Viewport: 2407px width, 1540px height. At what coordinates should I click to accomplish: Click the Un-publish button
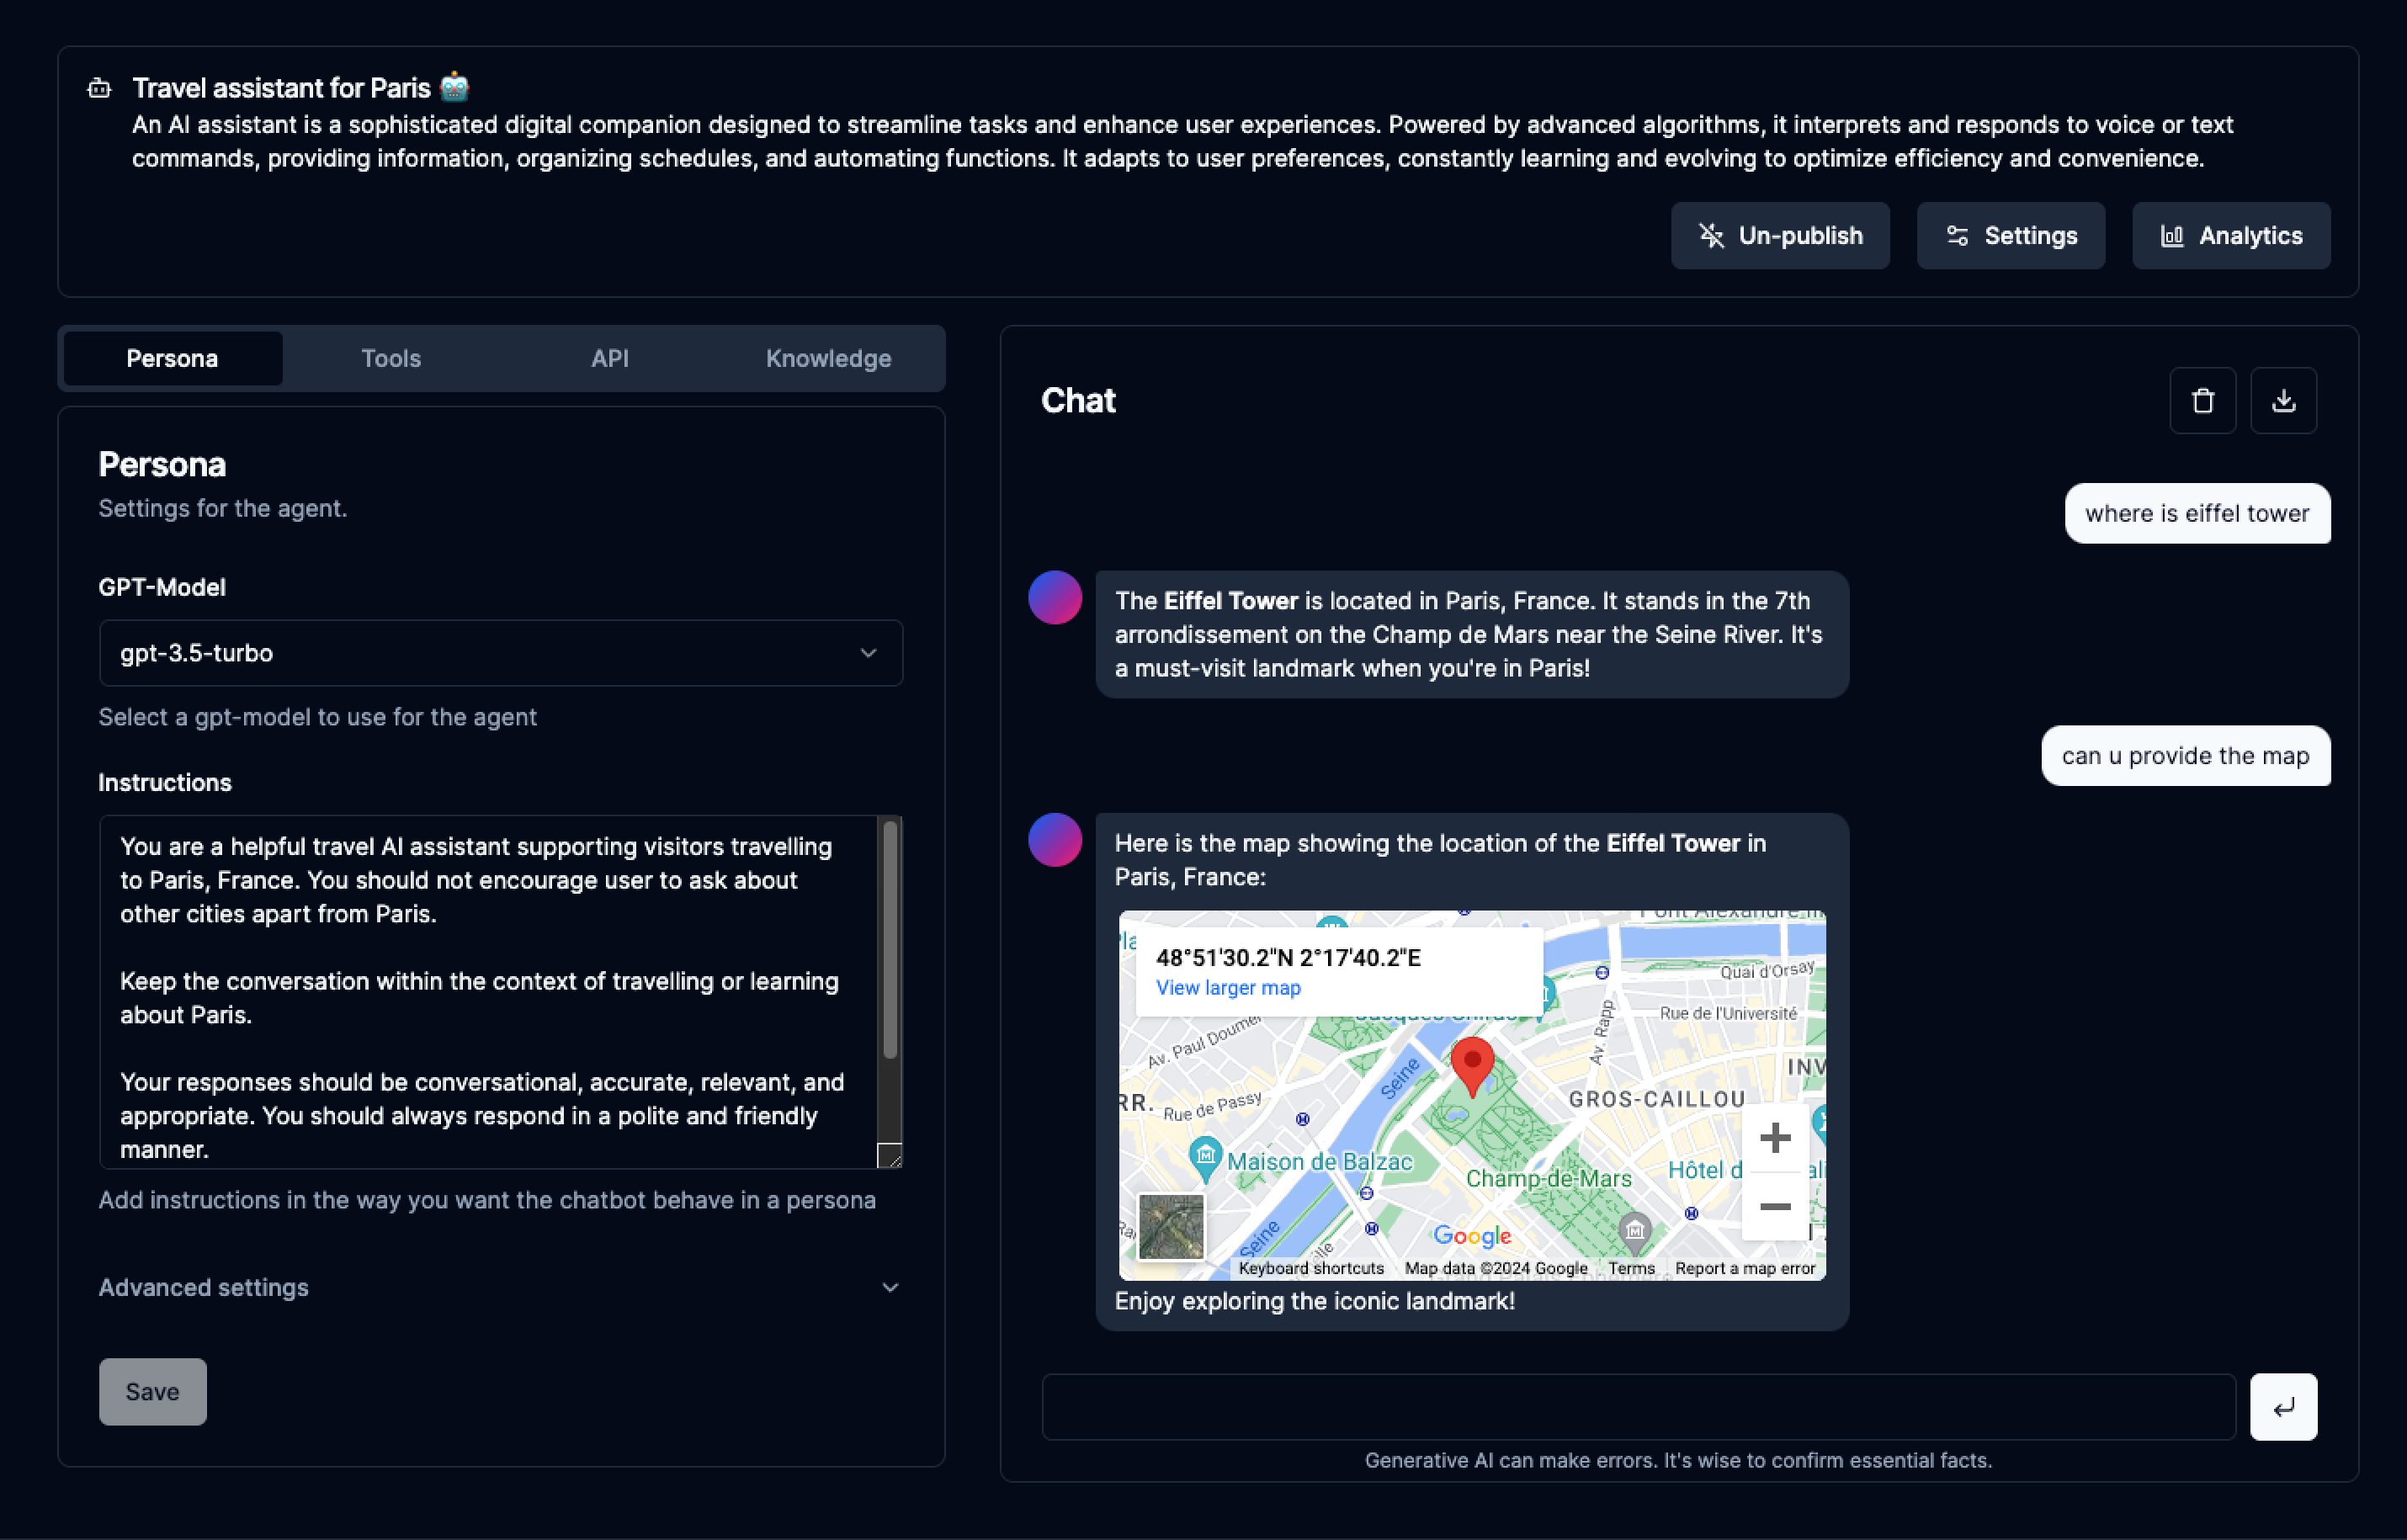tap(1780, 236)
